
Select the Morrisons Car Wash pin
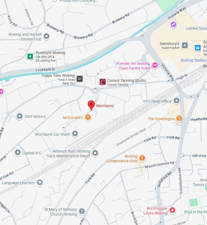coord(75,134)
